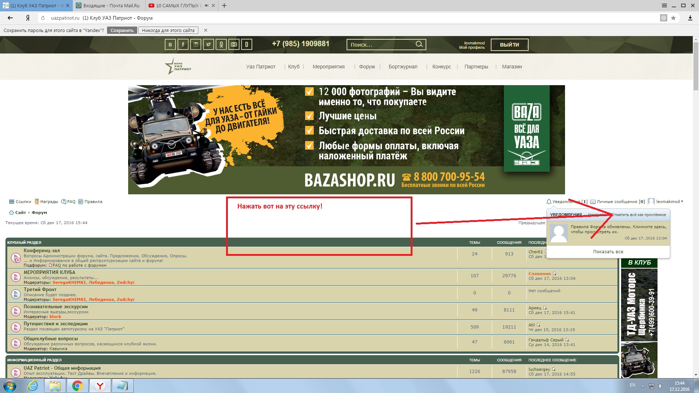Viewport: 699px width, 393px height.
Task: Click the notifications bell icon
Action: [x=549, y=202]
